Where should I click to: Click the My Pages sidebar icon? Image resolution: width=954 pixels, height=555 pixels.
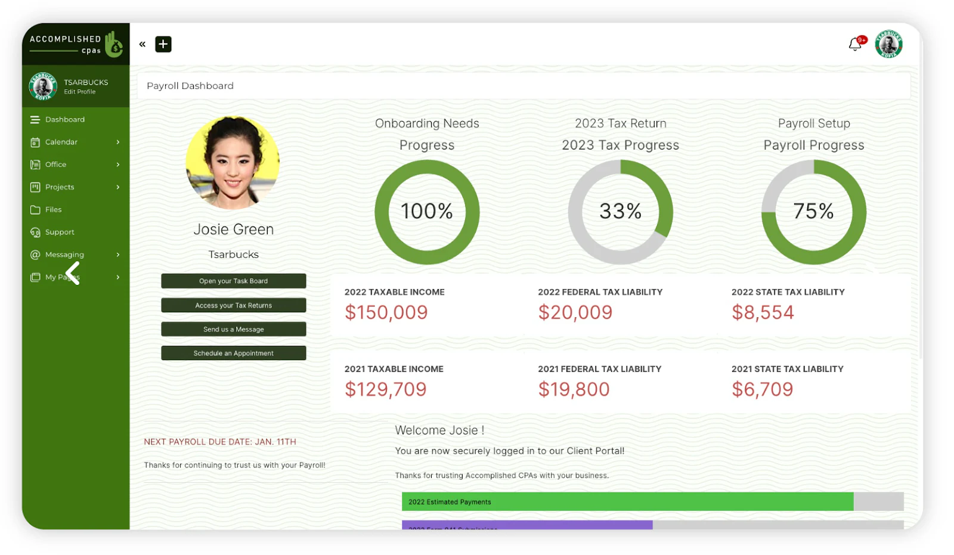pos(35,277)
